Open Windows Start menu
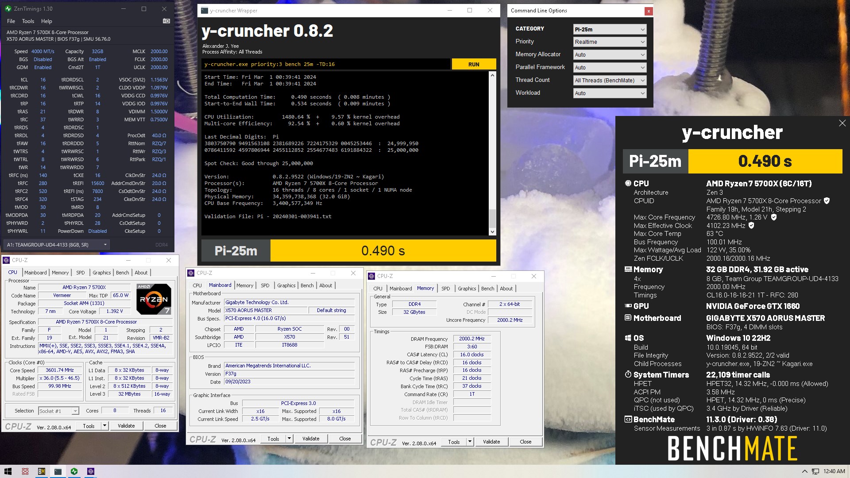The height and width of the screenshot is (478, 850). (8, 471)
